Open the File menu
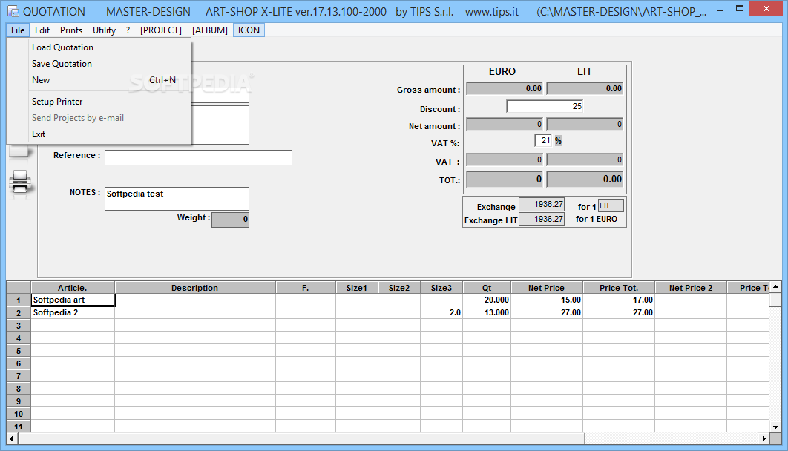 click(x=18, y=30)
